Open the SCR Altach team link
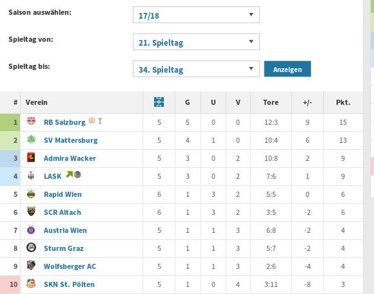The image size is (374, 294). point(63,212)
